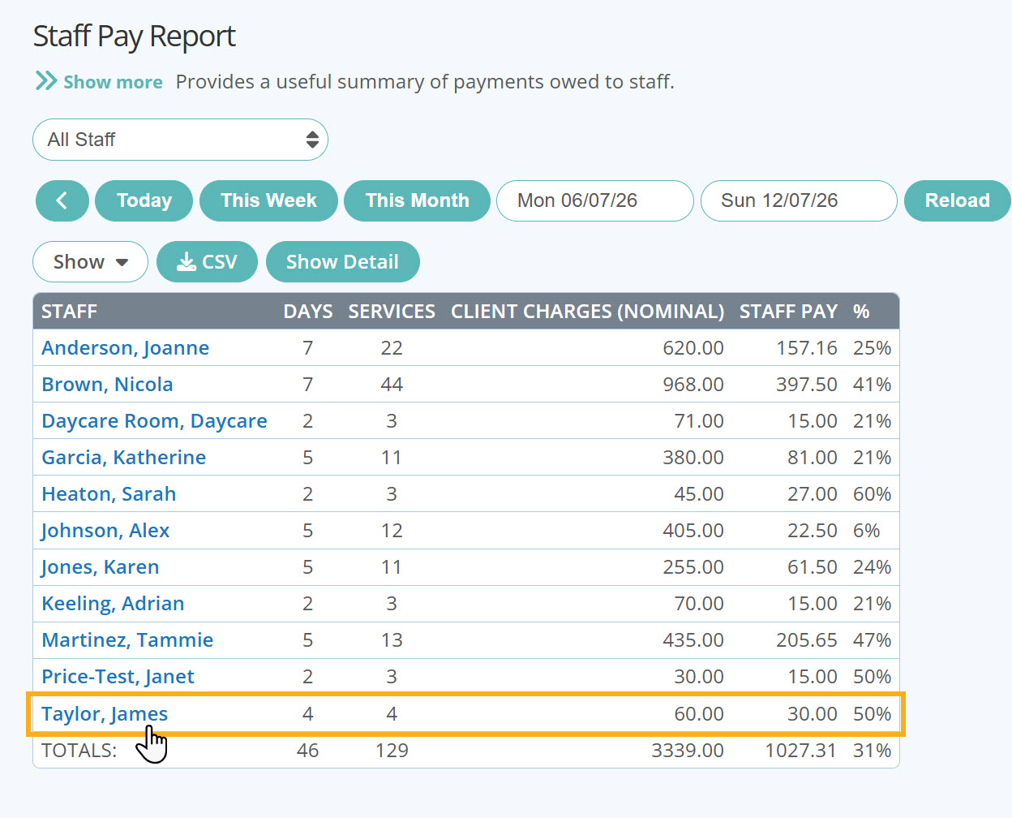Click client charges value 71.00
Screen dimensions: 1012x818
click(x=699, y=421)
